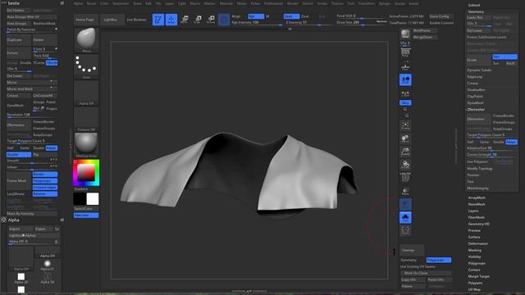The width and height of the screenshot is (525, 295).
Task: Click the Store Config button
Action: [441, 16]
